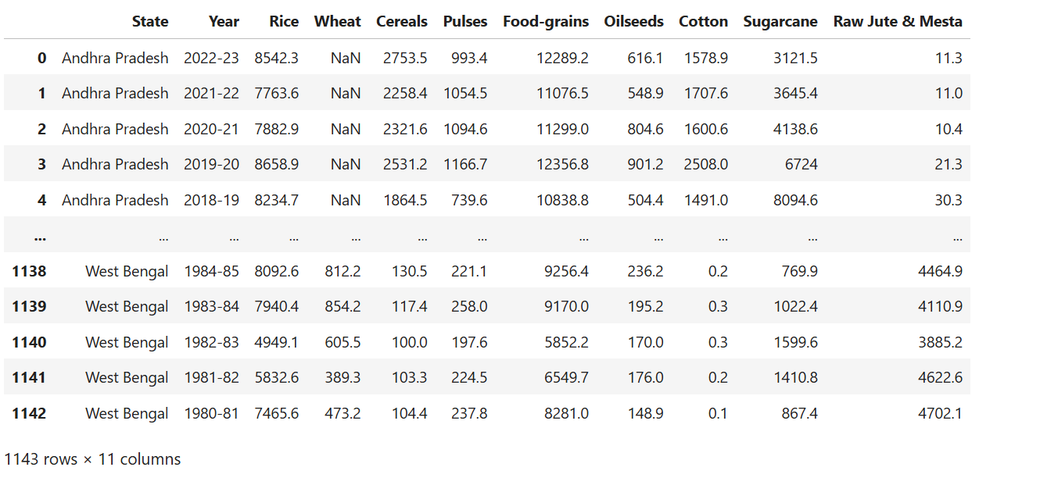Image resolution: width=1040 pixels, height=485 pixels.
Task: Click row index 1138
Action: (x=29, y=272)
